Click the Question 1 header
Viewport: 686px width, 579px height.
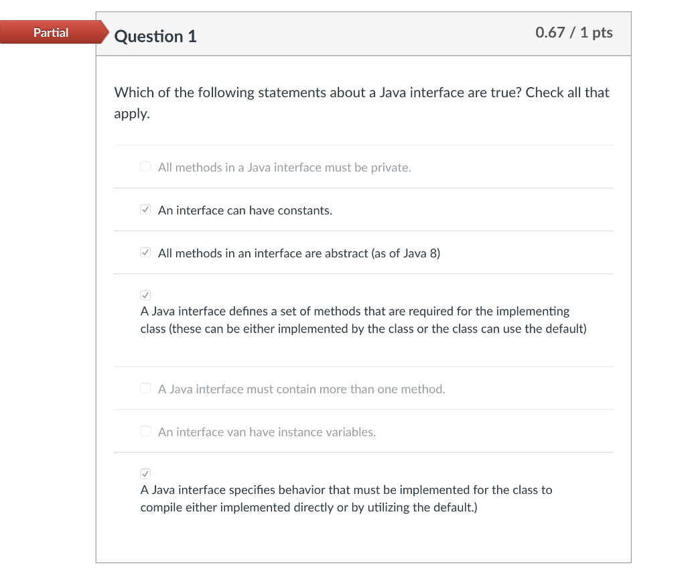(155, 37)
